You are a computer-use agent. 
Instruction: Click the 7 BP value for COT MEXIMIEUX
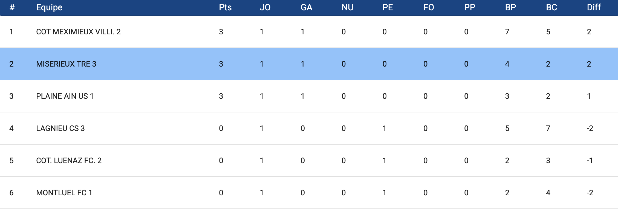tap(507, 32)
